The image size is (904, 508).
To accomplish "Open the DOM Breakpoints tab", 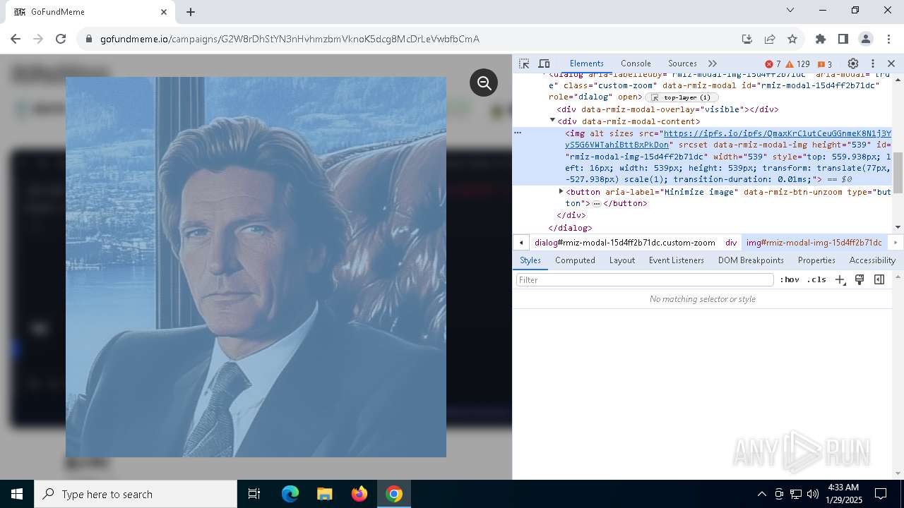I will pyautogui.click(x=751, y=260).
